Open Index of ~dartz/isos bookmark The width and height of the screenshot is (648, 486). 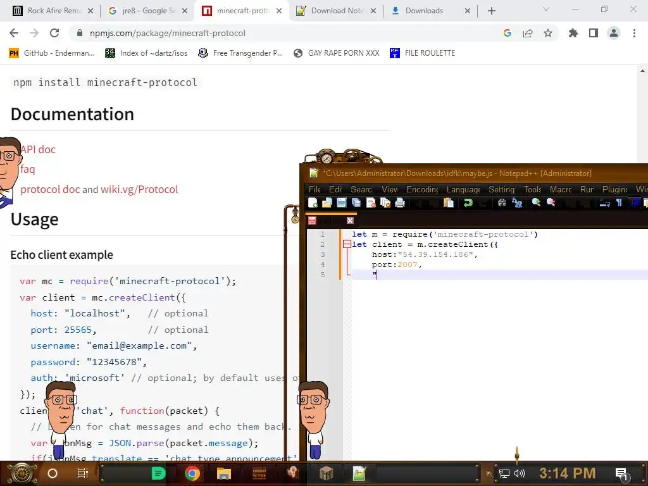point(146,53)
